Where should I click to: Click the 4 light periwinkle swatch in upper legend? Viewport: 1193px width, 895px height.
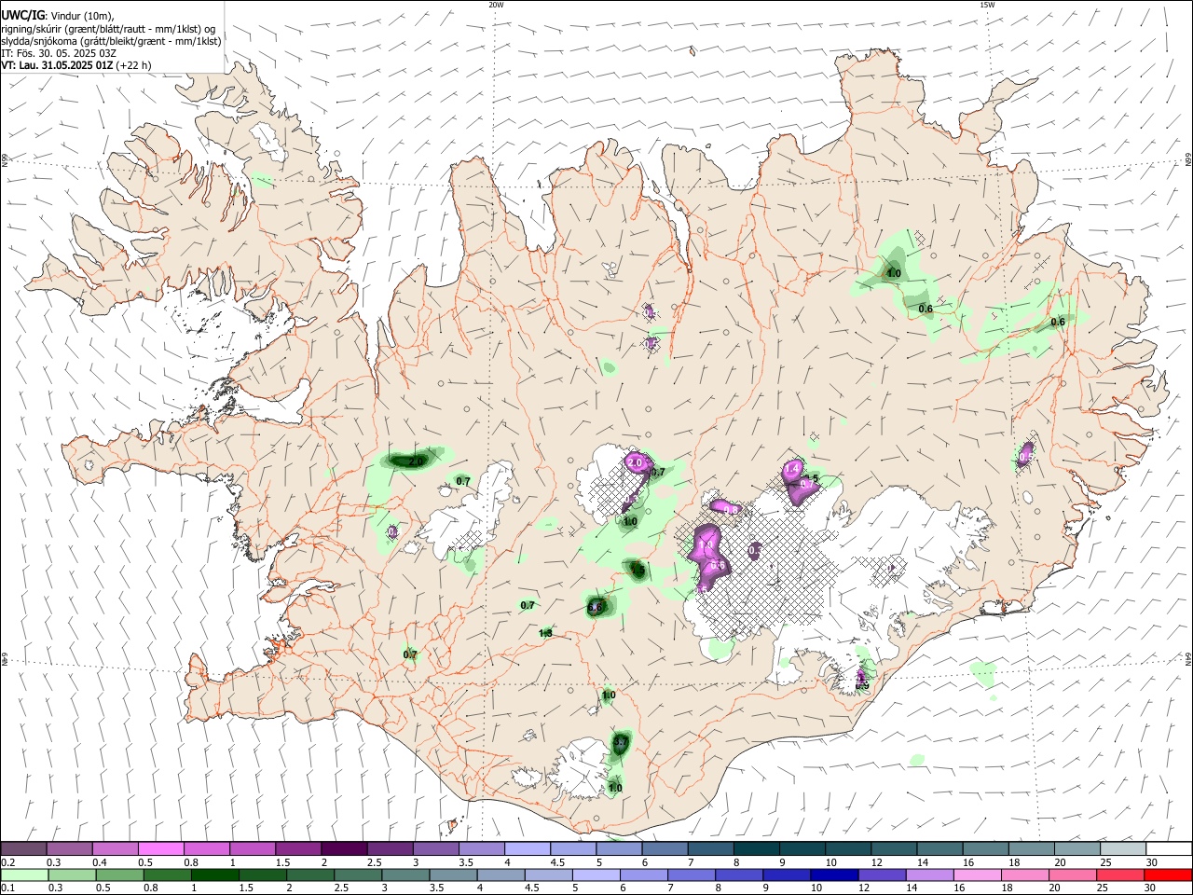point(527,849)
